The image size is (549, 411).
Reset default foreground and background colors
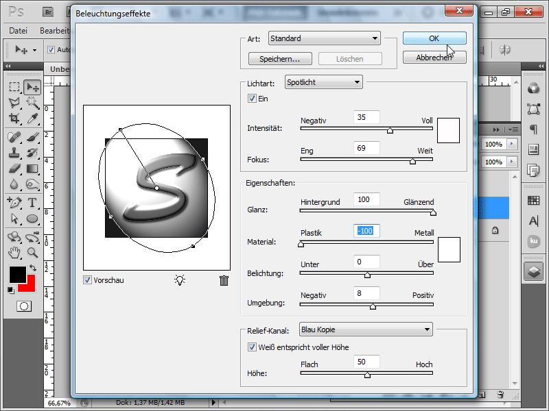(11, 290)
